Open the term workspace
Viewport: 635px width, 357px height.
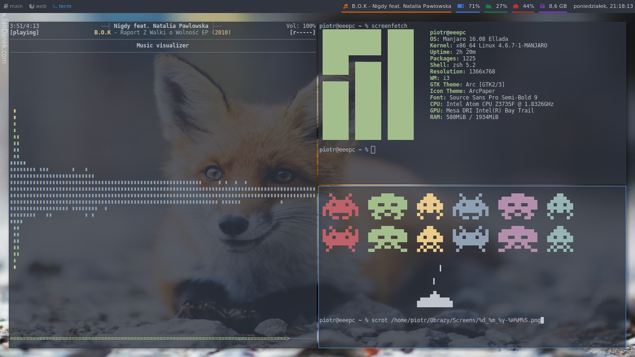coord(62,6)
